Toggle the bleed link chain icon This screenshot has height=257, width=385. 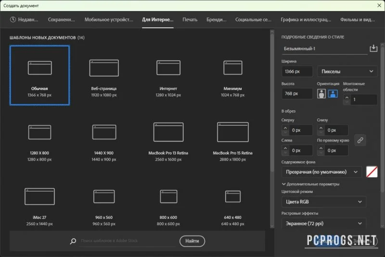360,140
